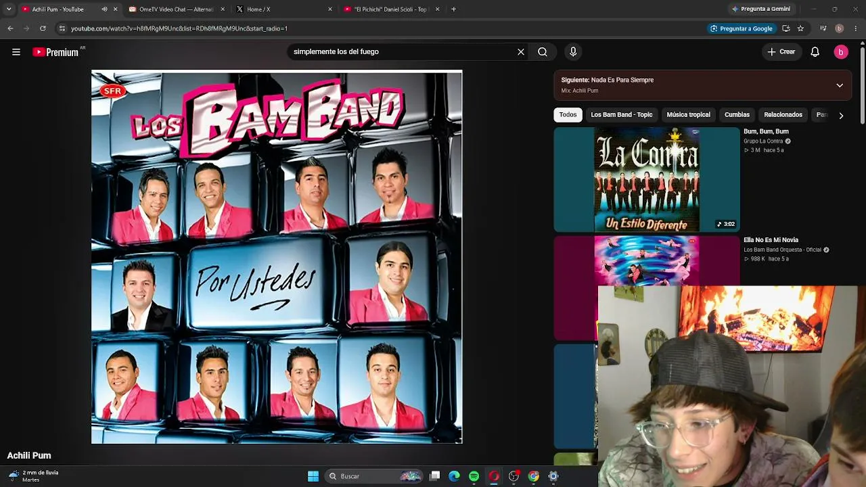
Task: Open Spotify from the taskbar
Action: coord(474,476)
